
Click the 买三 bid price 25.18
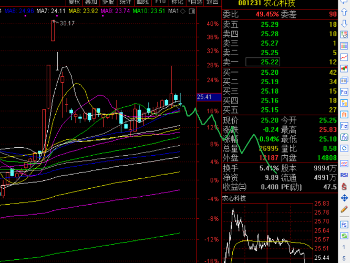[x=270, y=91]
